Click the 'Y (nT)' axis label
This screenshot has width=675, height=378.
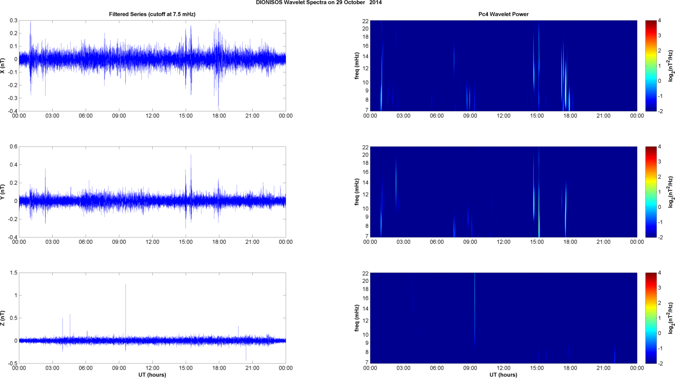[3, 192]
